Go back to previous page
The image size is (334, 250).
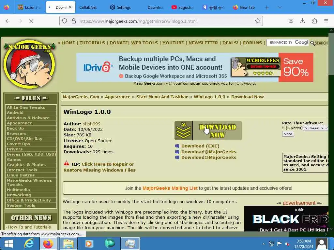pyautogui.click(x=8, y=21)
